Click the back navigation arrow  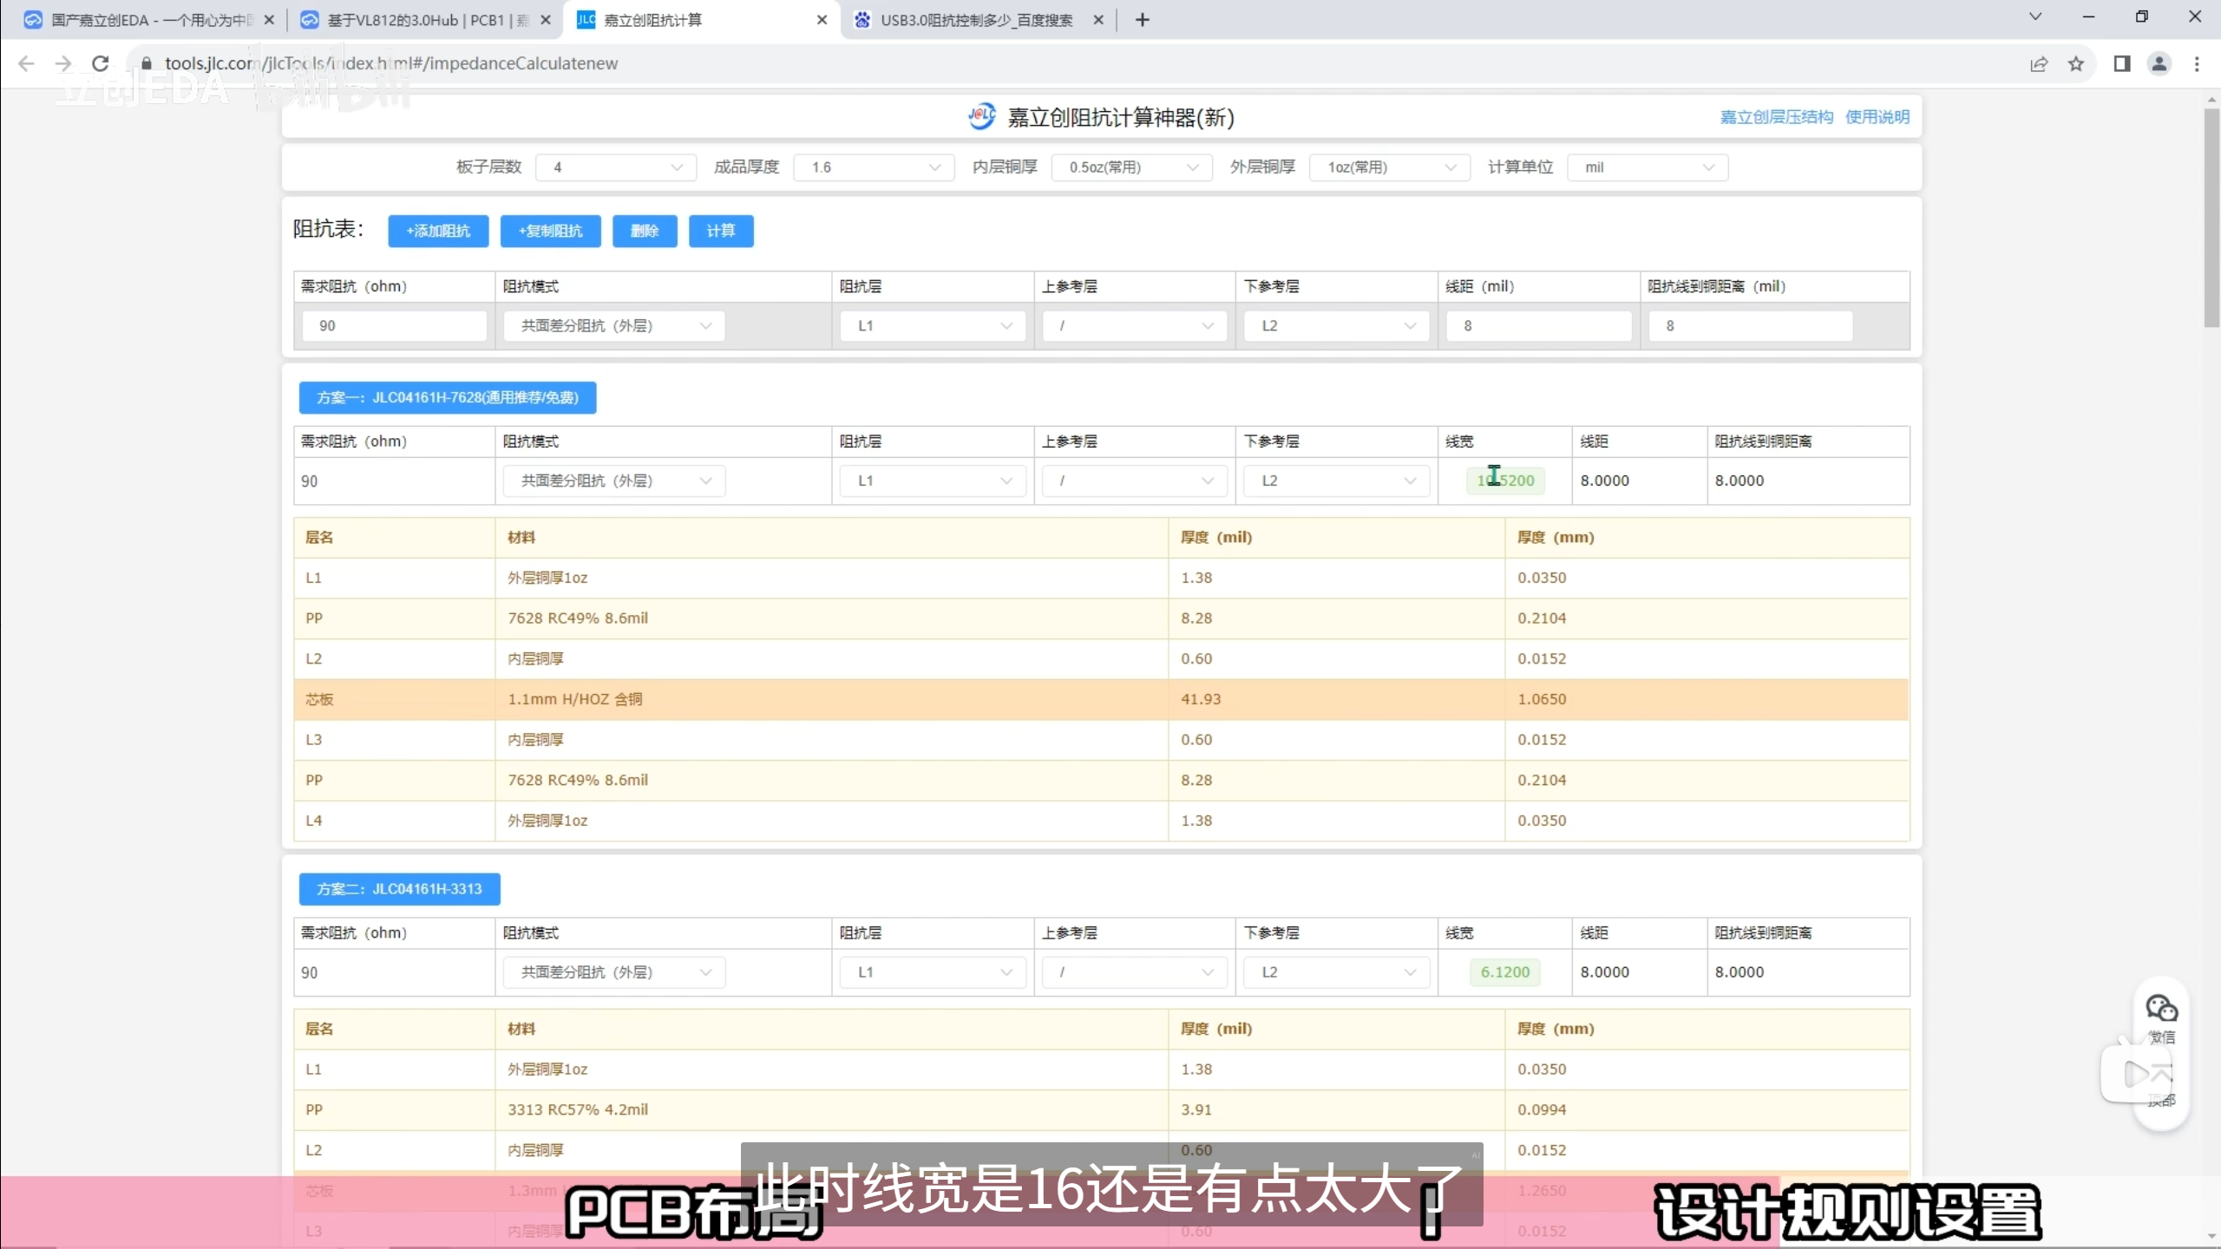(x=26, y=63)
